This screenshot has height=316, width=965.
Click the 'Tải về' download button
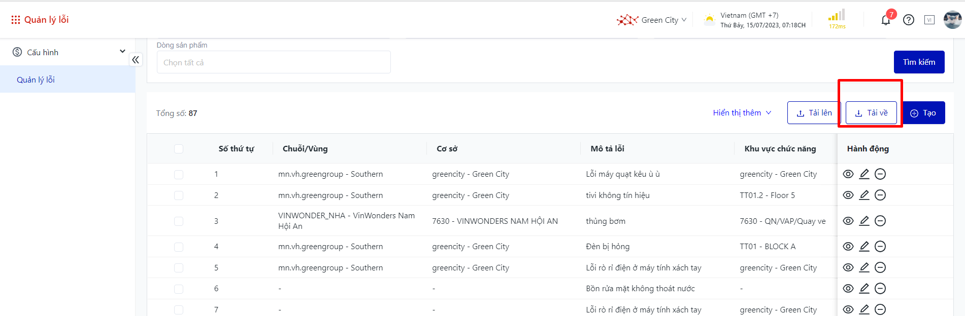tap(871, 113)
